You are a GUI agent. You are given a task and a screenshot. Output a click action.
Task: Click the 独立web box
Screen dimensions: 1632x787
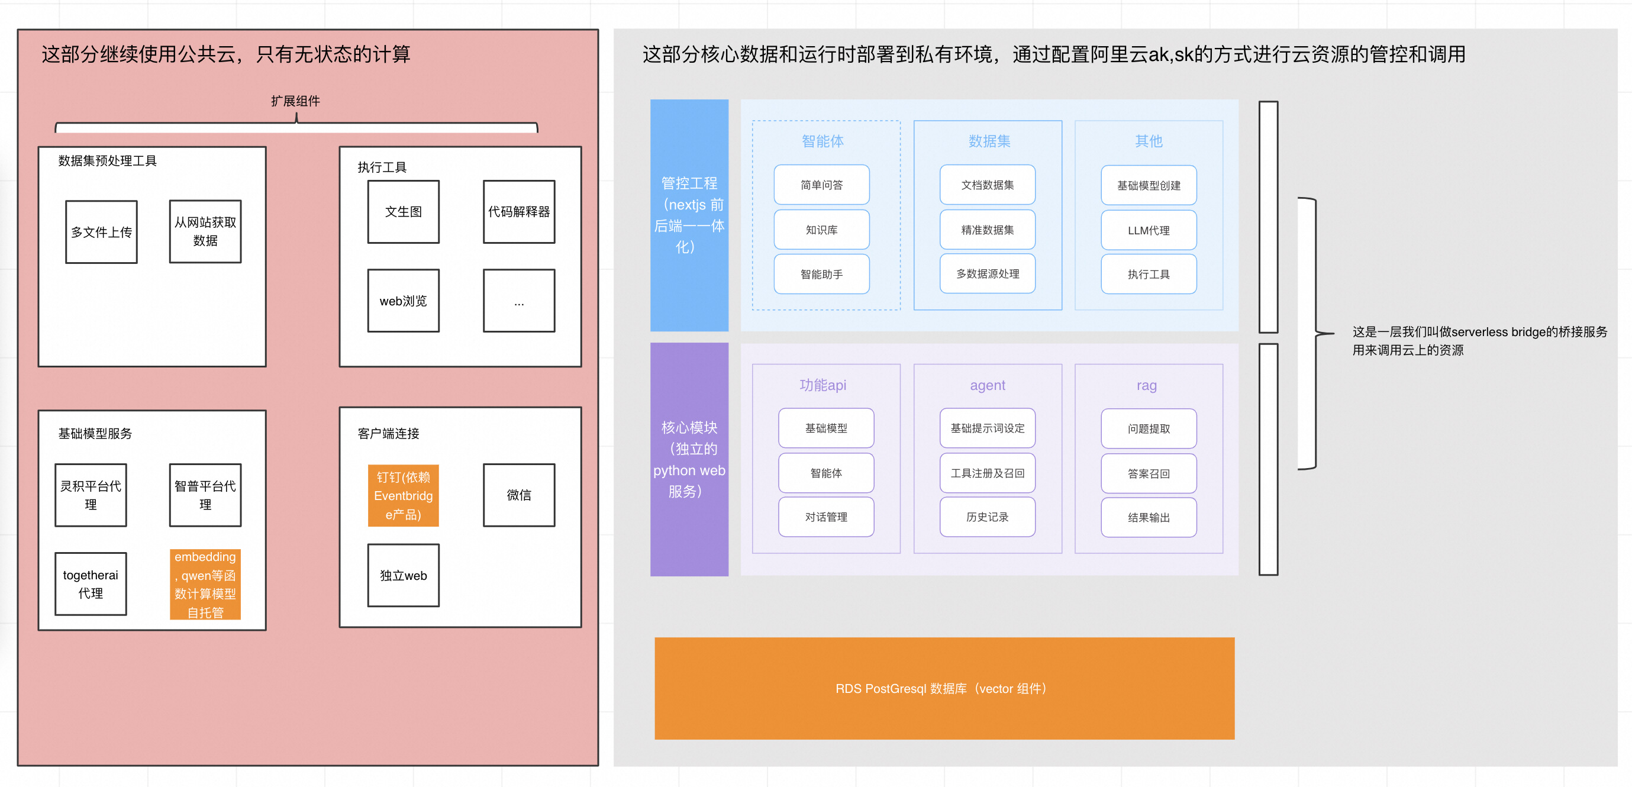tap(404, 575)
